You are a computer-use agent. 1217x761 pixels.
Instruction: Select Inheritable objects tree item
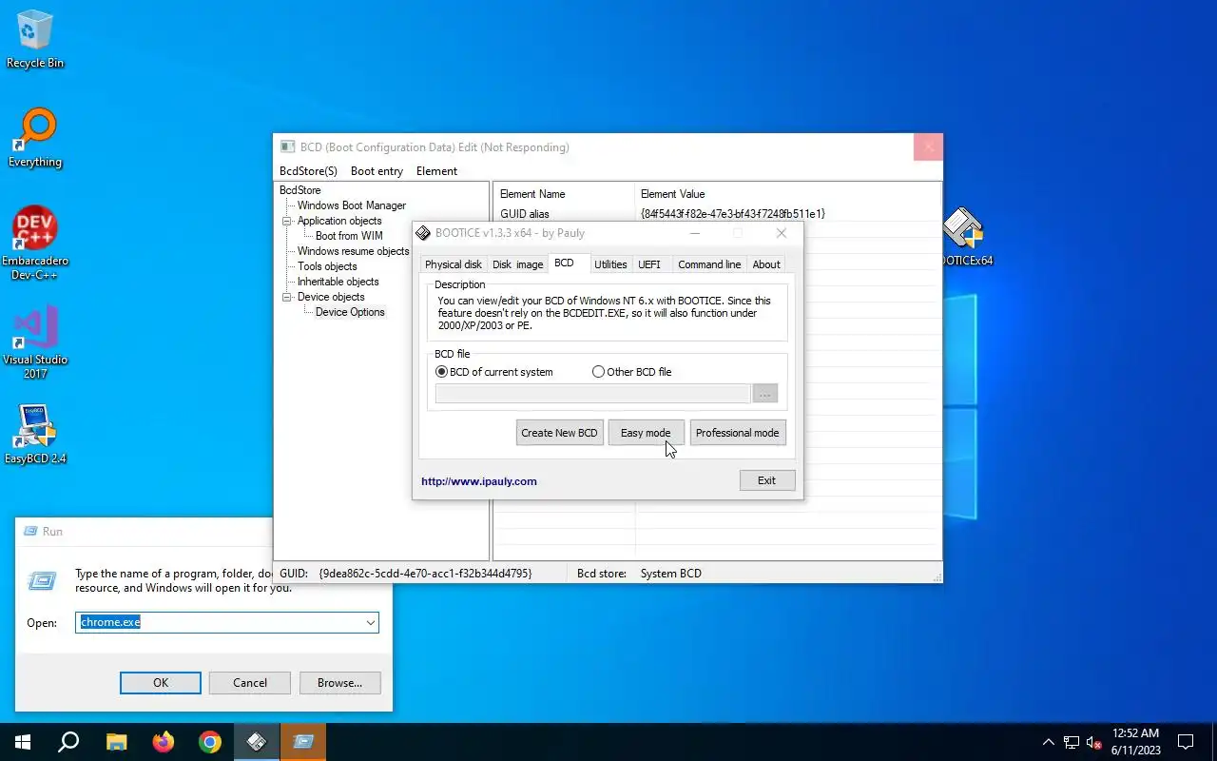coord(338,282)
